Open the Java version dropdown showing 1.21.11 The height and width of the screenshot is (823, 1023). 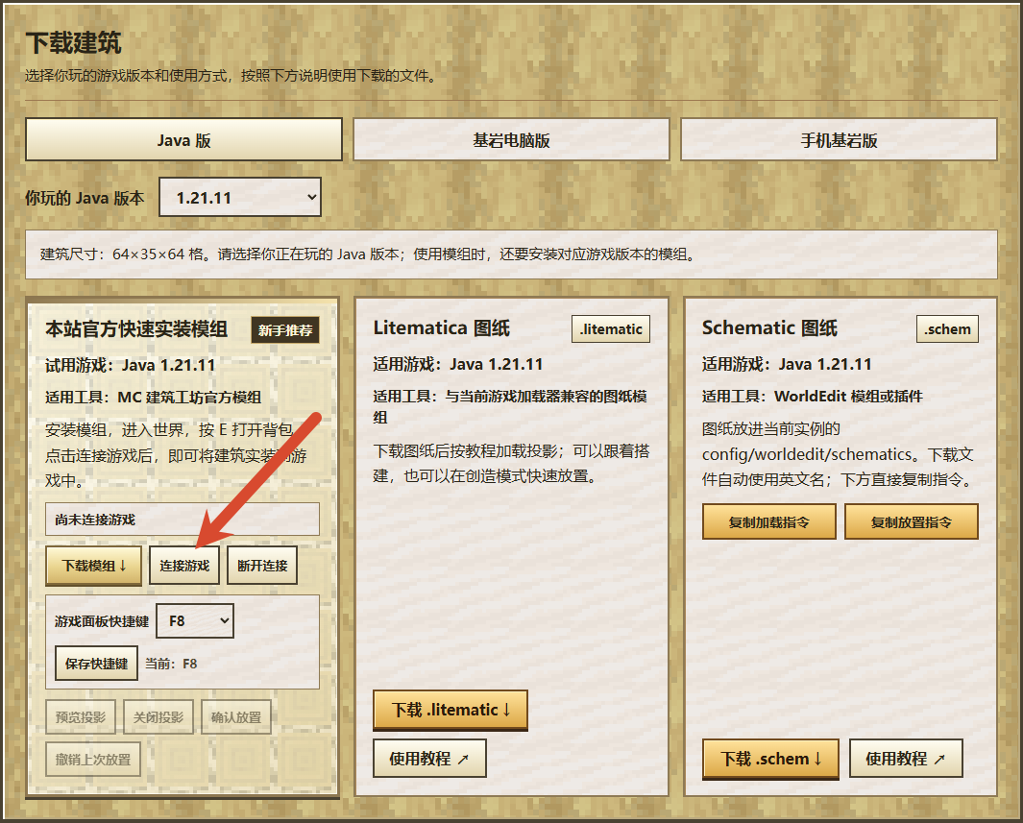point(240,197)
